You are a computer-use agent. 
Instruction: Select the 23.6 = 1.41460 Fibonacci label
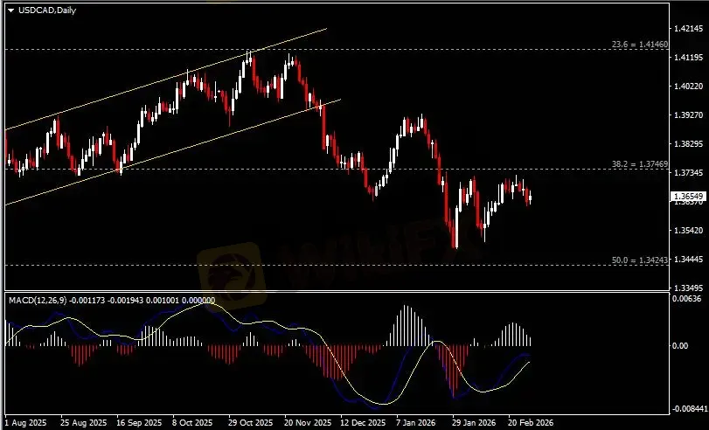(x=640, y=45)
